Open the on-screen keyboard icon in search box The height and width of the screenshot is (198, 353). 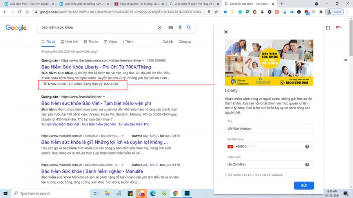[x=171, y=27]
